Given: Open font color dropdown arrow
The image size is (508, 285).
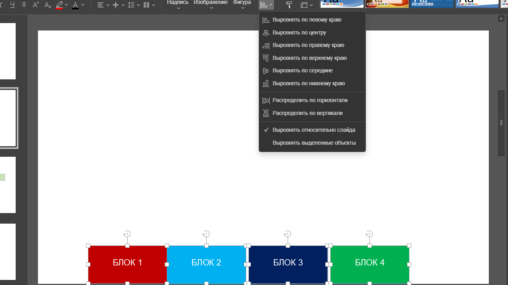Looking at the screenshot, I should [83, 5].
